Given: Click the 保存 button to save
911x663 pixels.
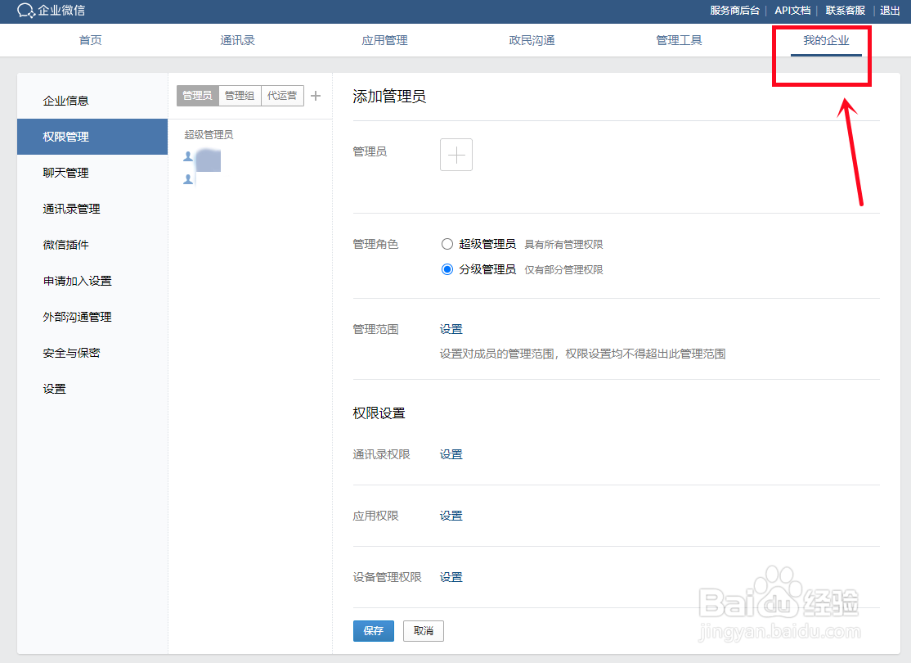Looking at the screenshot, I should point(373,631).
